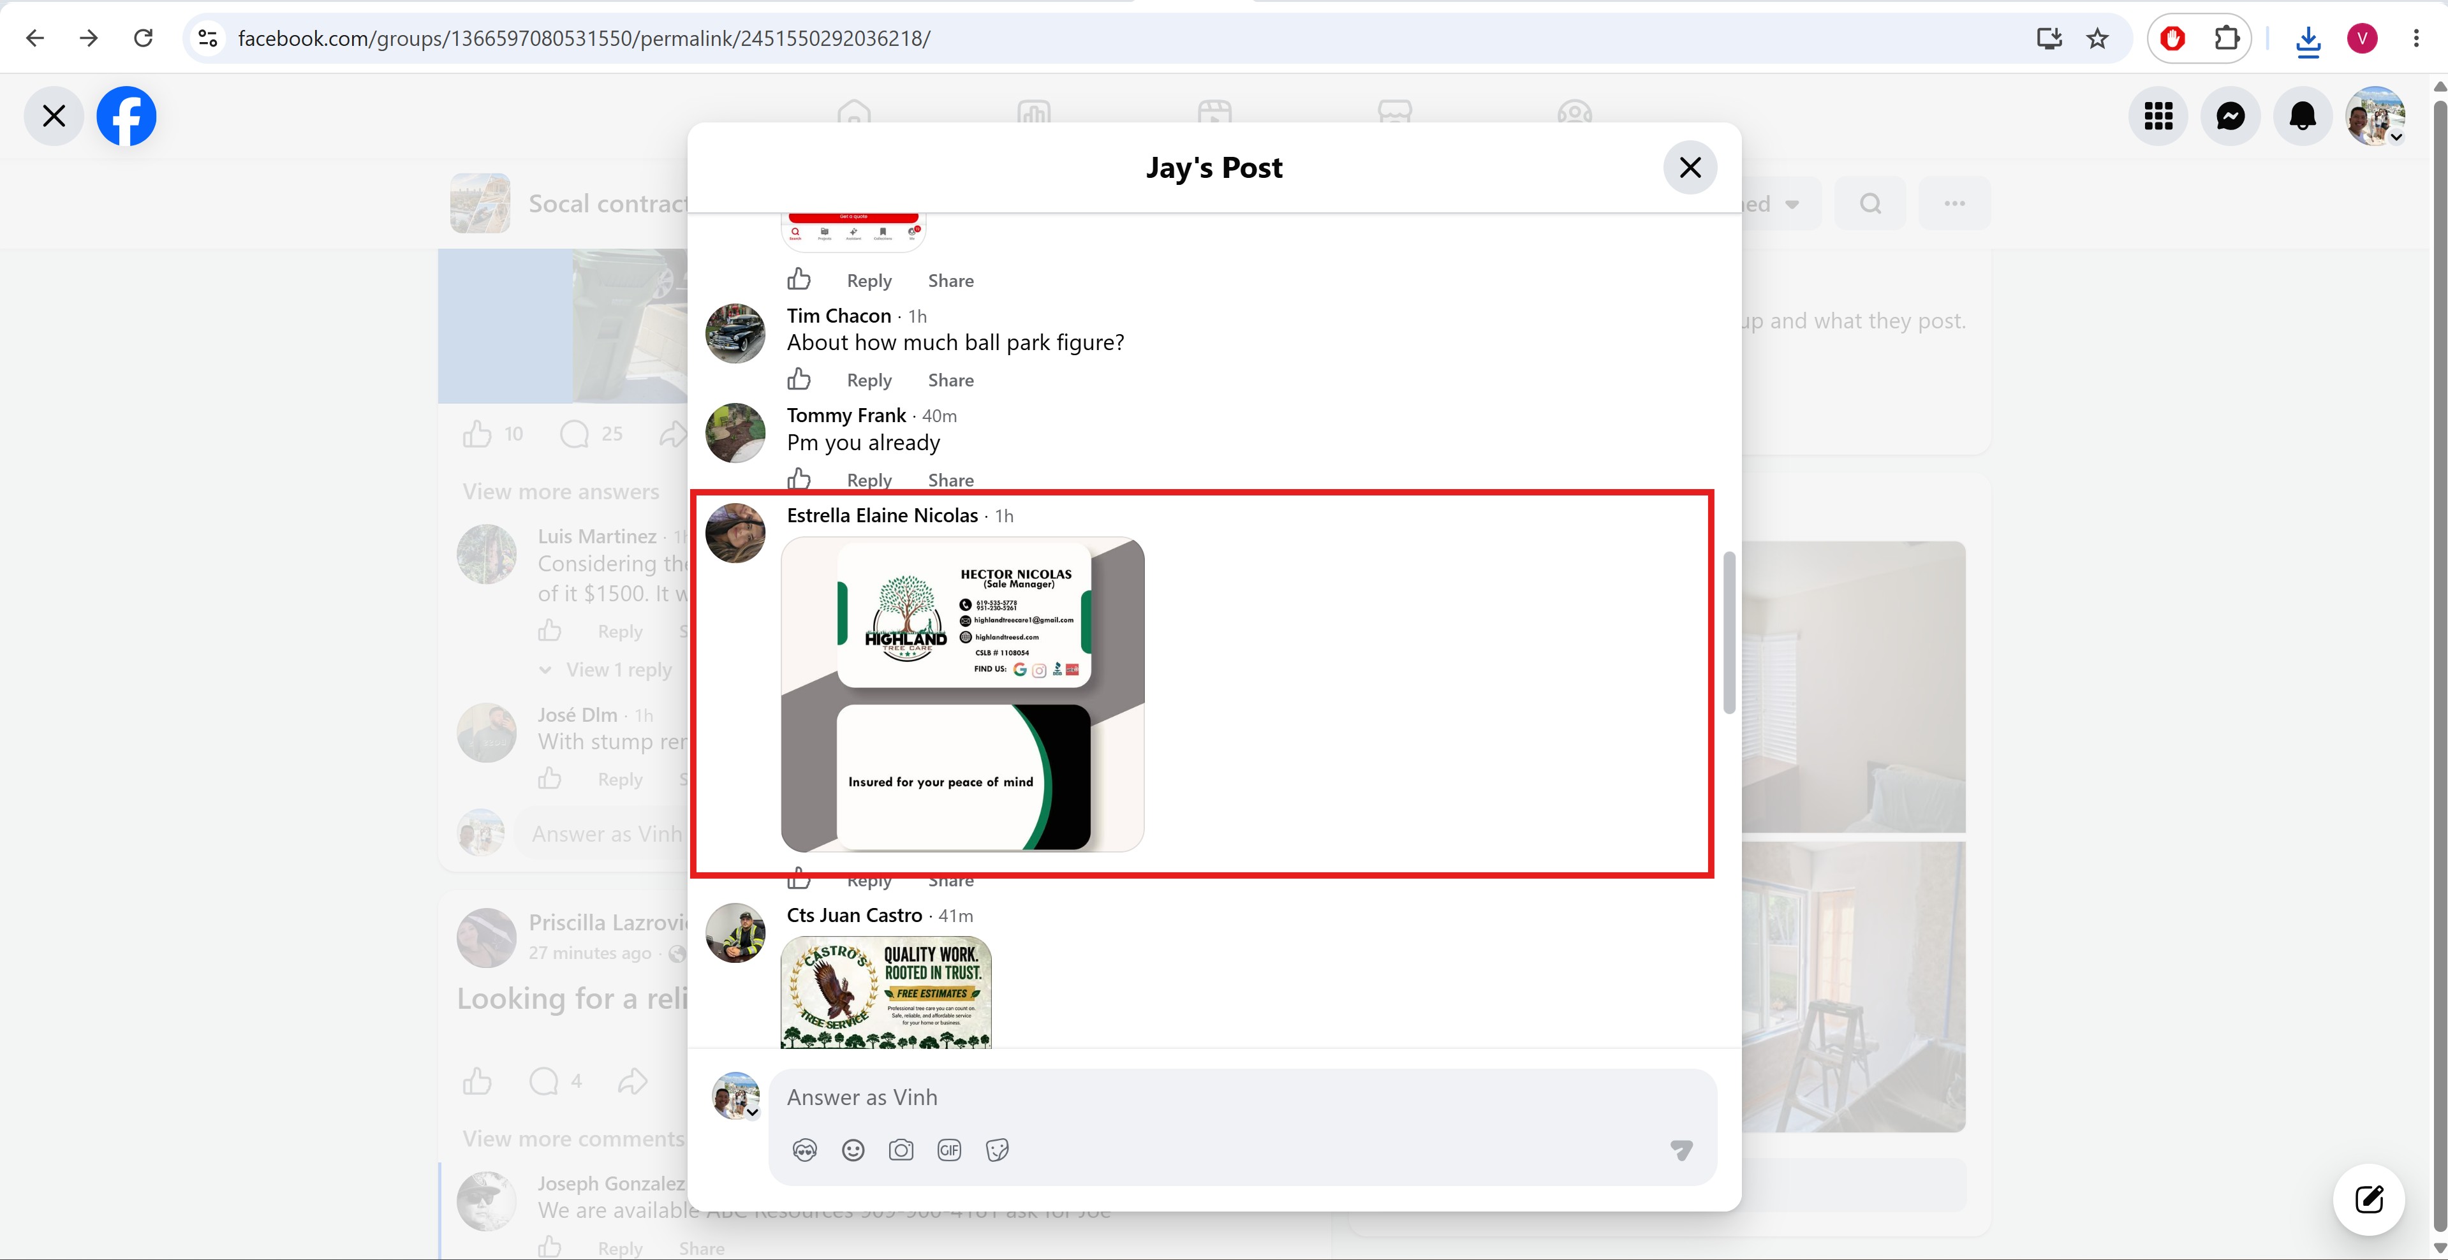
Task: Close Jay's Post dialog
Action: tap(1690, 167)
